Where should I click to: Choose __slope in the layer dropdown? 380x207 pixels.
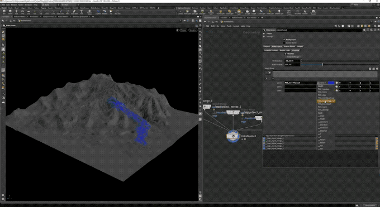(321, 116)
